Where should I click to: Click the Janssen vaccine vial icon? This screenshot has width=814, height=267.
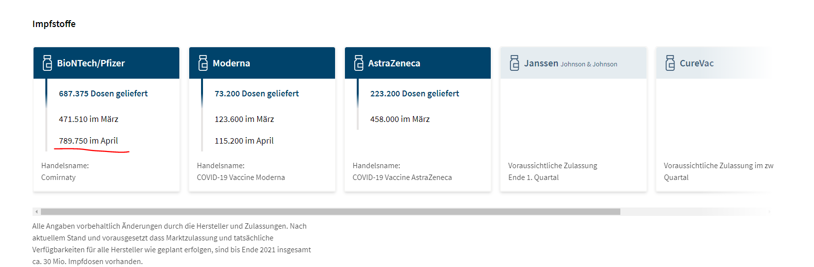tap(514, 63)
